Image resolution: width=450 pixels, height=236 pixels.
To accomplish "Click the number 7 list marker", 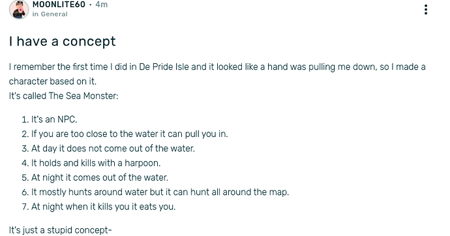I will tap(25, 207).
